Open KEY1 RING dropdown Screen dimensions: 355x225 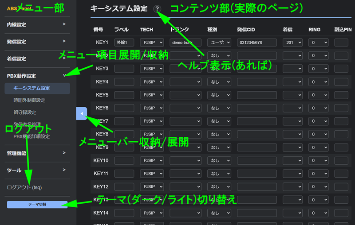point(318,43)
